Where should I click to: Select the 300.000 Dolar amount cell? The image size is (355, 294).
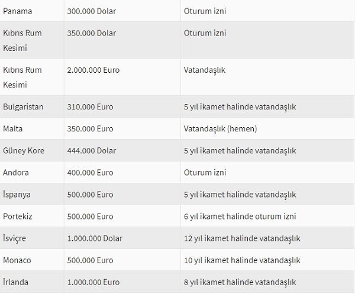(x=92, y=11)
